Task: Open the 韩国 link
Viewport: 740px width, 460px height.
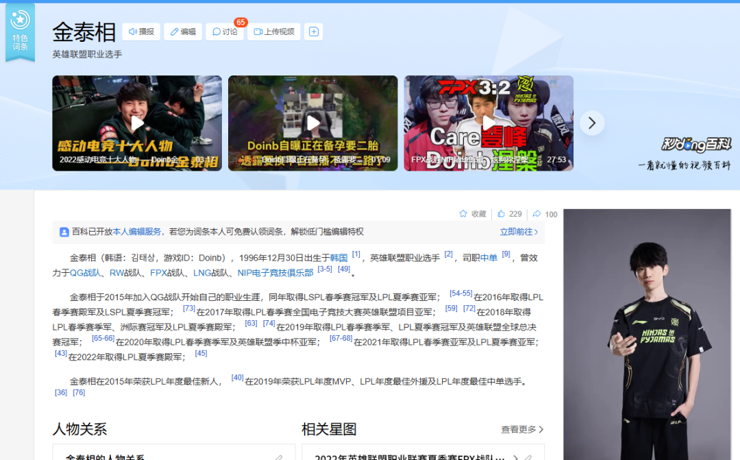Action: tap(339, 258)
